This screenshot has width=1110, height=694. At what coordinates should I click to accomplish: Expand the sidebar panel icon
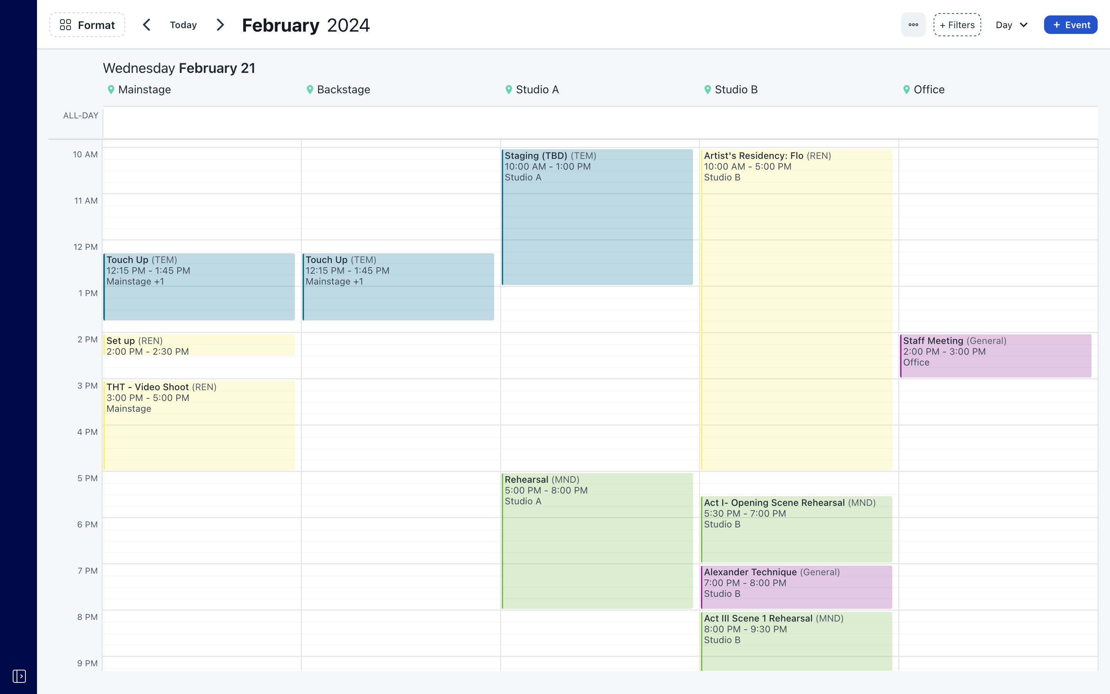coord(19,675)
